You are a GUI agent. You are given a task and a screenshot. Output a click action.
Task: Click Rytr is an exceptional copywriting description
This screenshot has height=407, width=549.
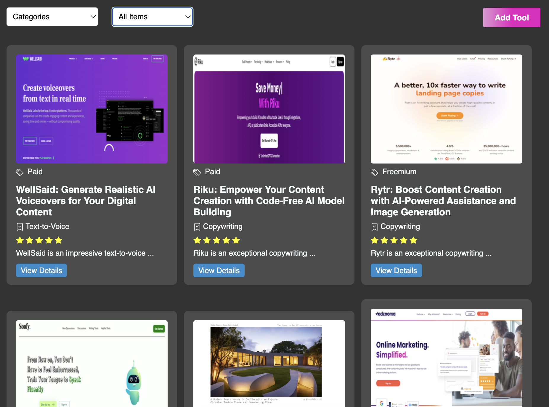click(x=431, y=253)
